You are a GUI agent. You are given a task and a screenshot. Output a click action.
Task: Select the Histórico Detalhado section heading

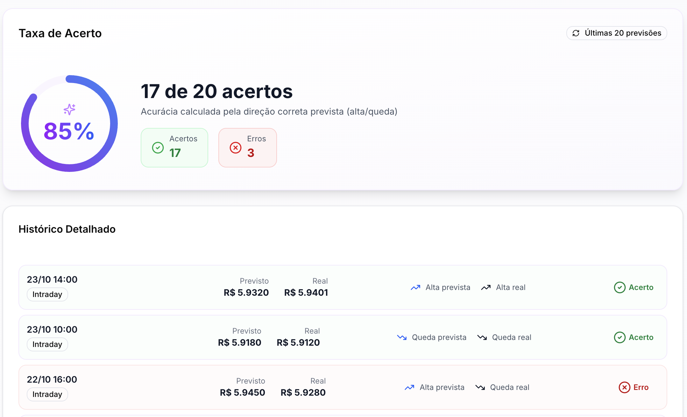[x=67, y=229]
